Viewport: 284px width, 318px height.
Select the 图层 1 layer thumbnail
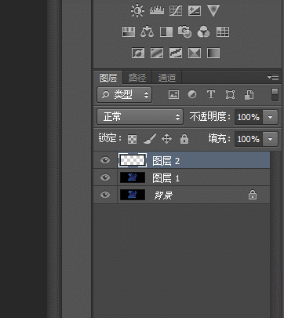(x=133, y=177)
